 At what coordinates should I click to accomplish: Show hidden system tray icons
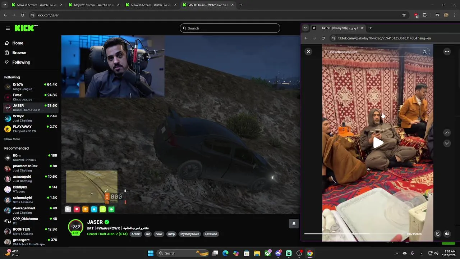pos(397,253)
